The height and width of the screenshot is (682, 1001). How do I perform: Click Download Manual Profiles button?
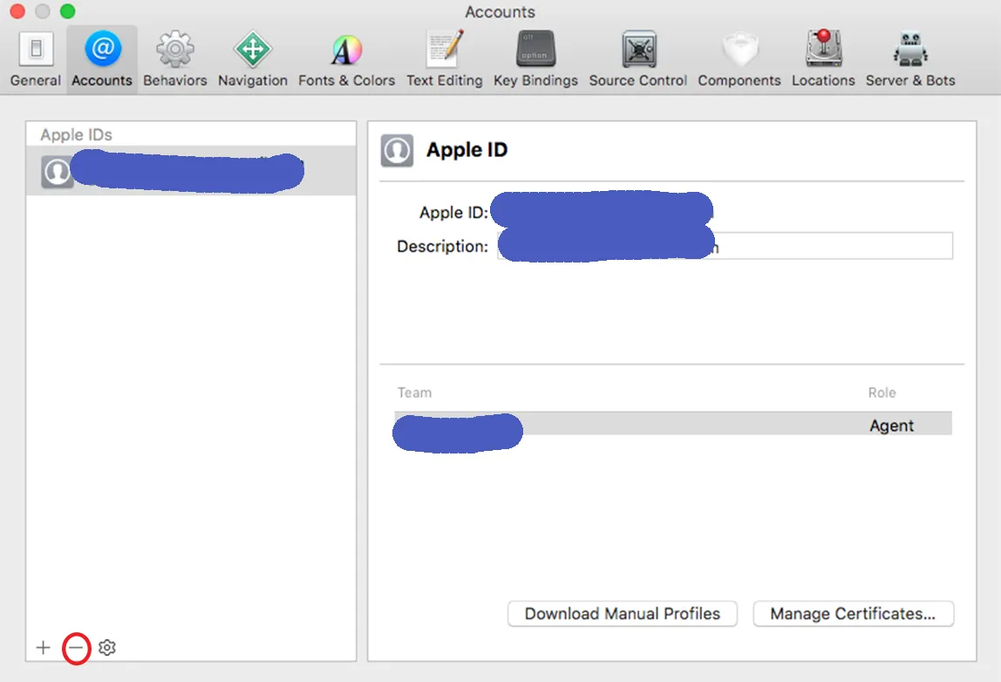tap(623, 614)
